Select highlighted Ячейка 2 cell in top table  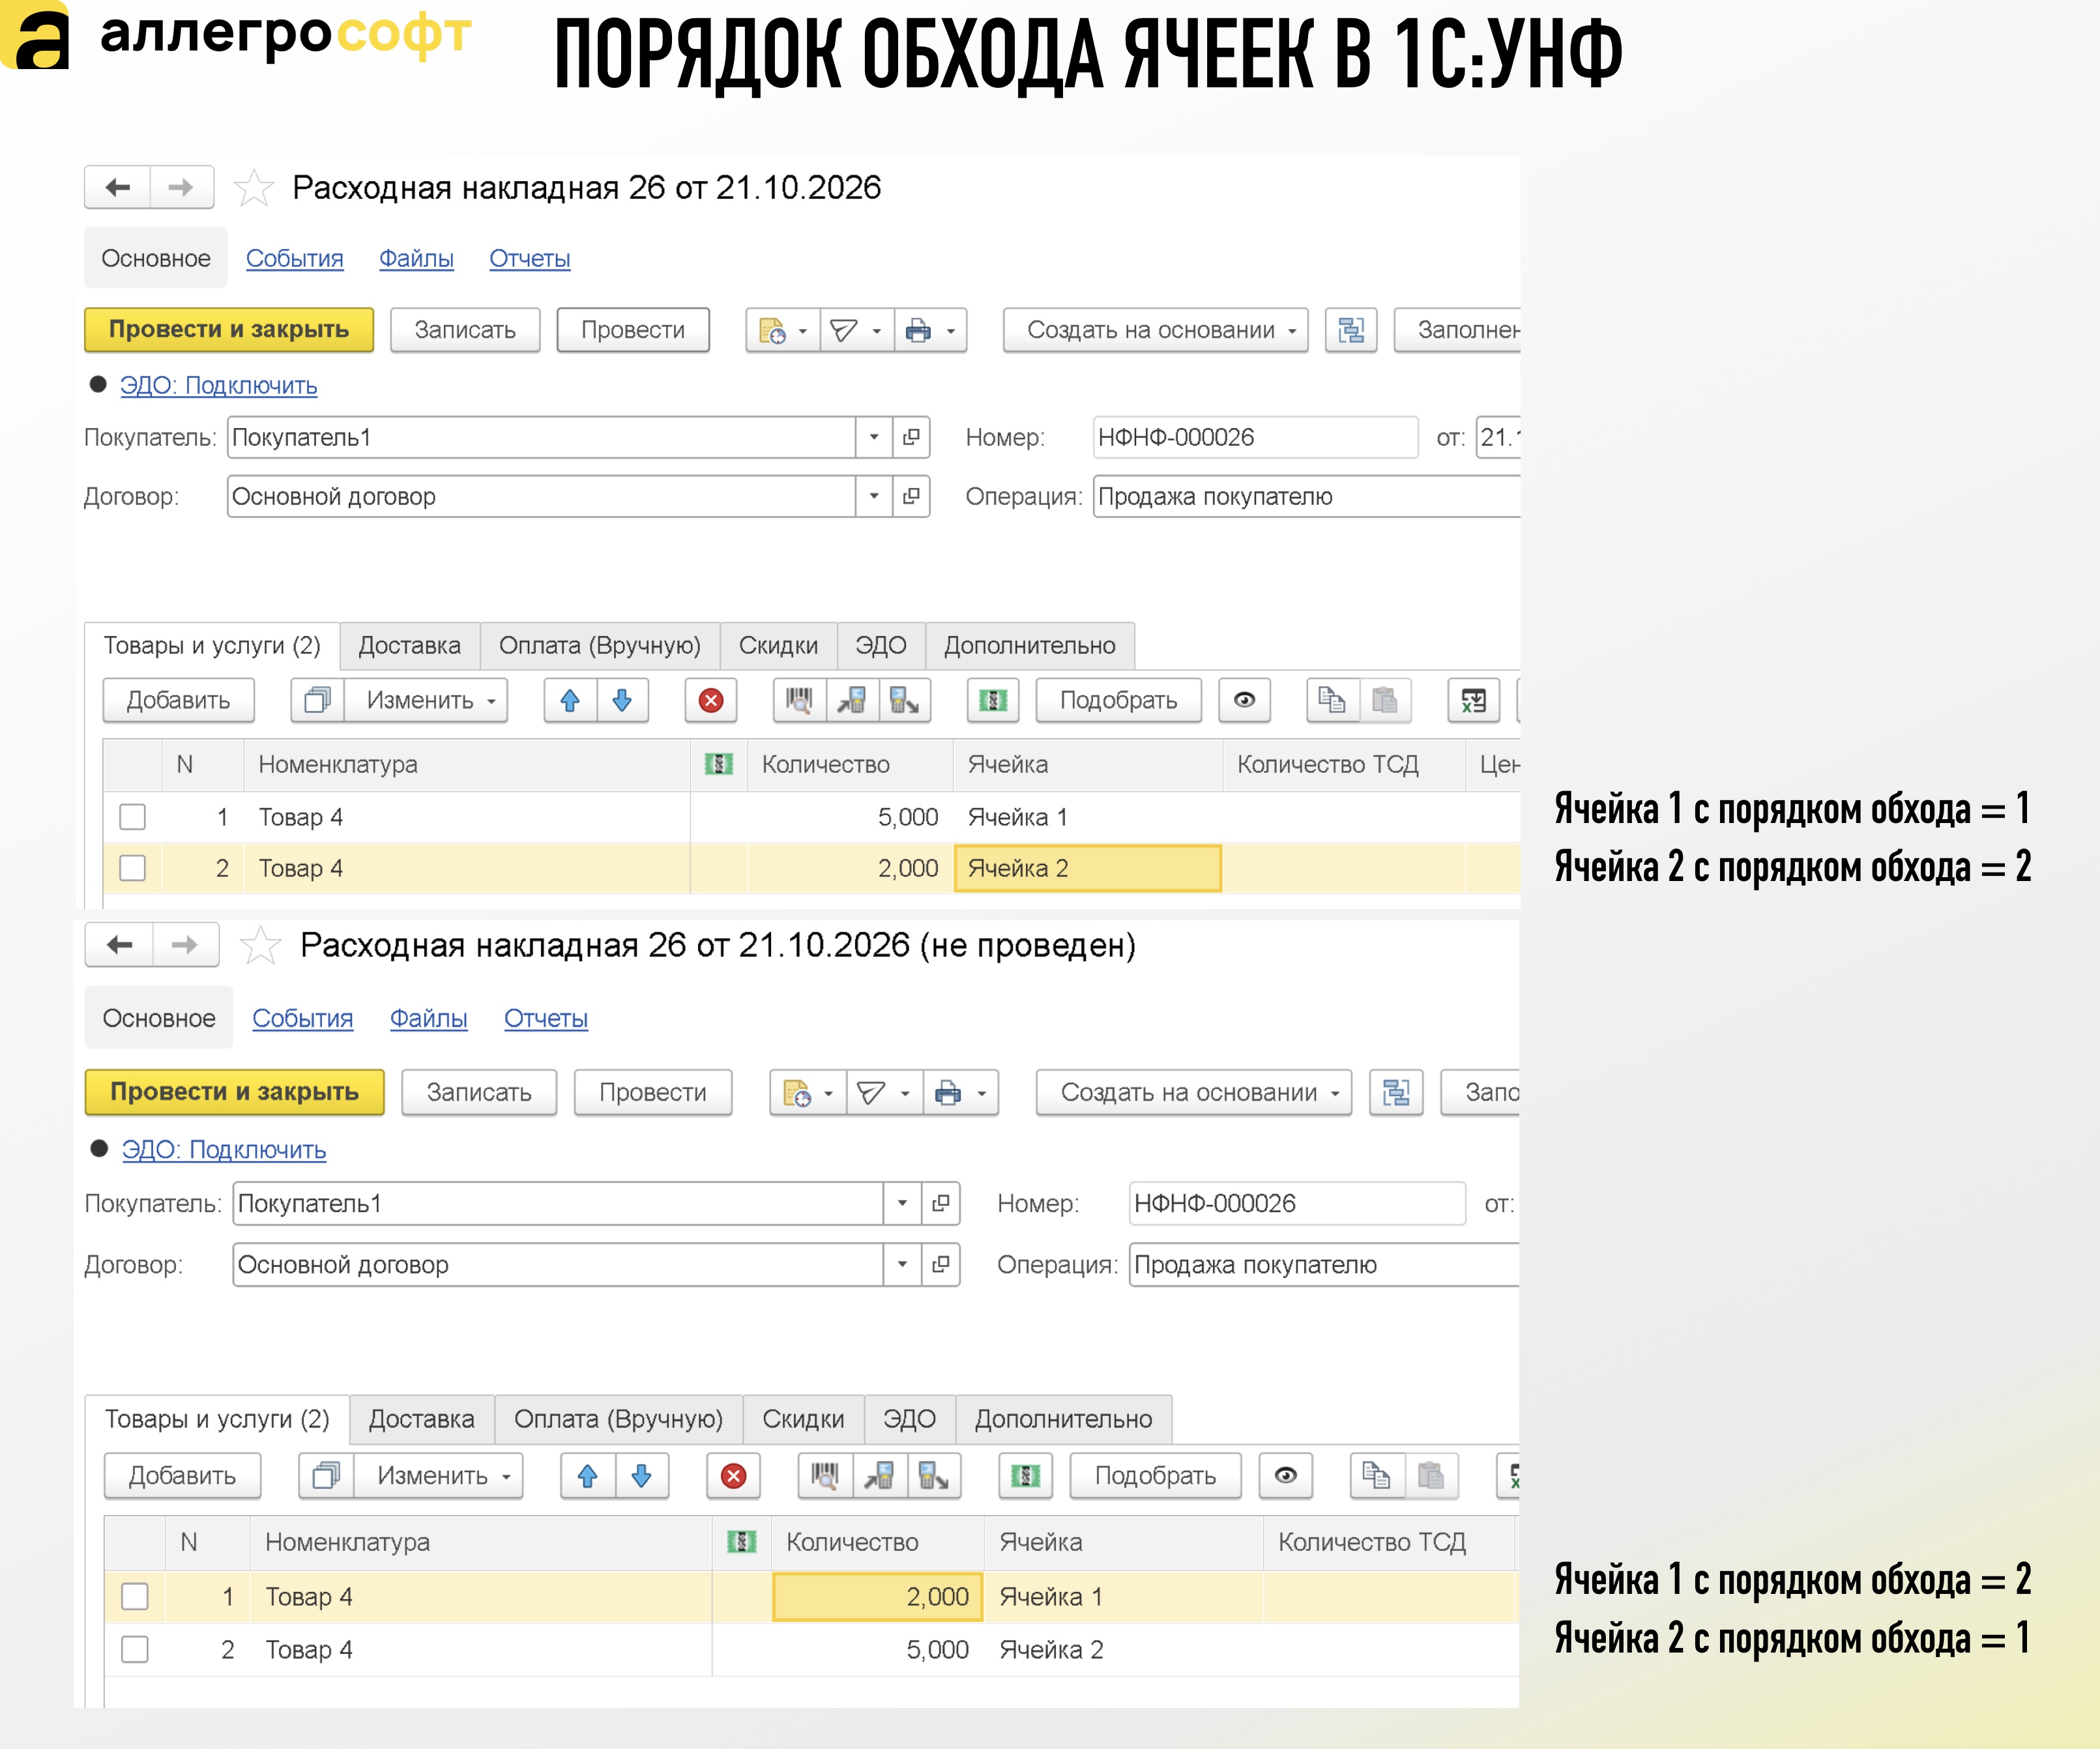[1088, 868]
